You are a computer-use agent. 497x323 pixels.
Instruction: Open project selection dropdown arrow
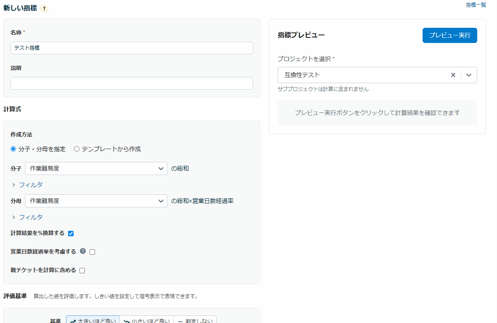click(x=469, y=75)
